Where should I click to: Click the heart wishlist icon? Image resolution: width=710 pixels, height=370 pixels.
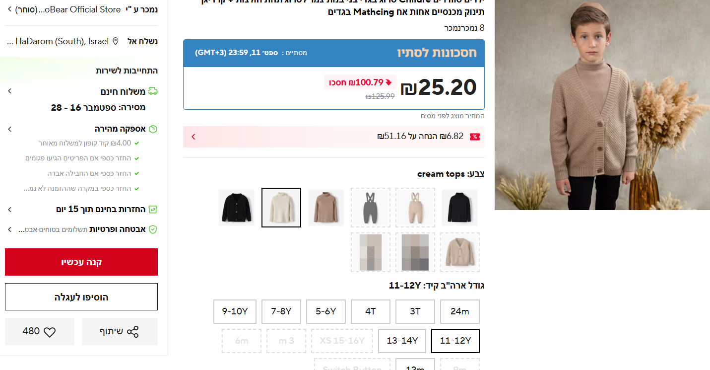(x=50, y=332)
